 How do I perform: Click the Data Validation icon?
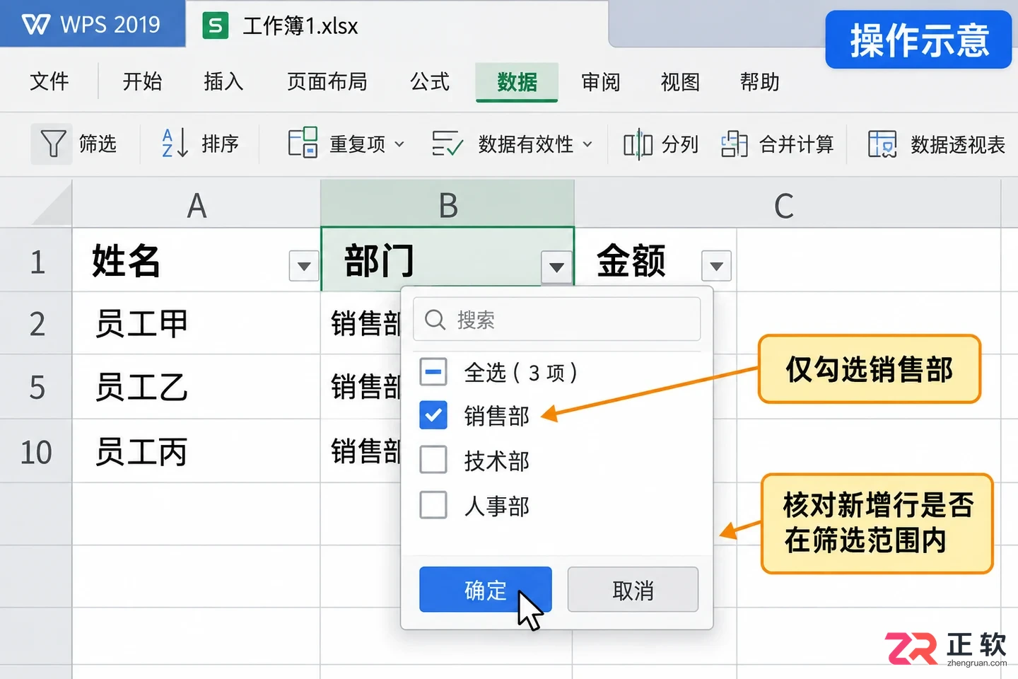(447, 144)
